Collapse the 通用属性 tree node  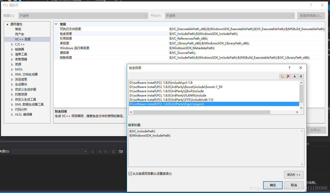pos(7,24)
